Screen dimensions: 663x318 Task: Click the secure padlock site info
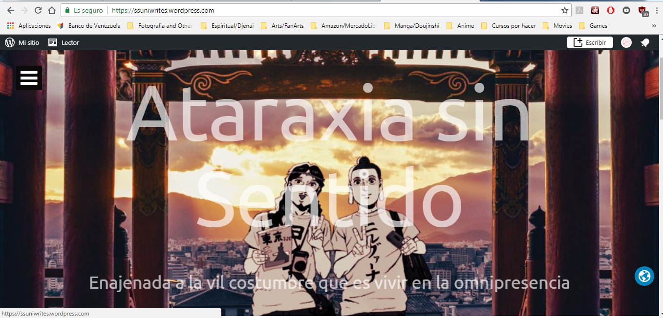click(x=68, y=10)
